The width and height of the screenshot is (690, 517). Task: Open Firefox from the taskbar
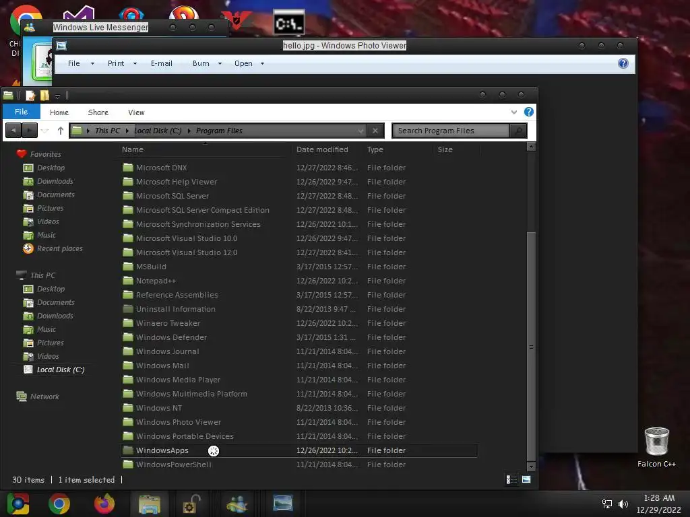tap(104, 504)
